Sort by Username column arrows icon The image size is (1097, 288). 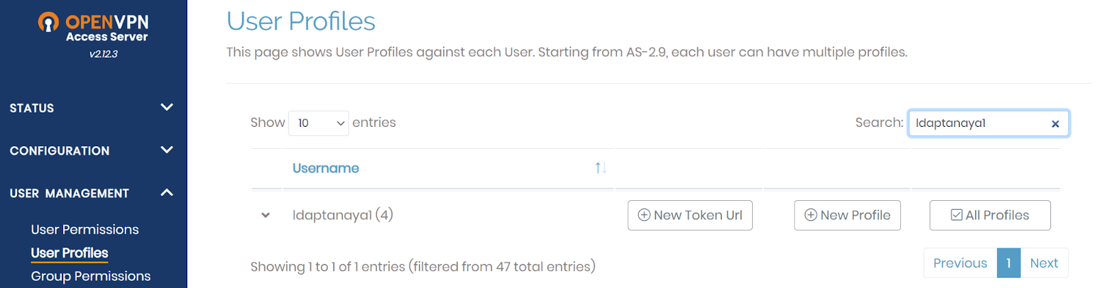pos(601,168)
